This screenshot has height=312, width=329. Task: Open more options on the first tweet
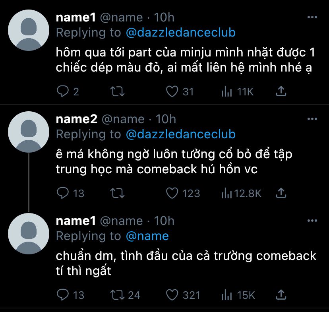coord(313,17)
